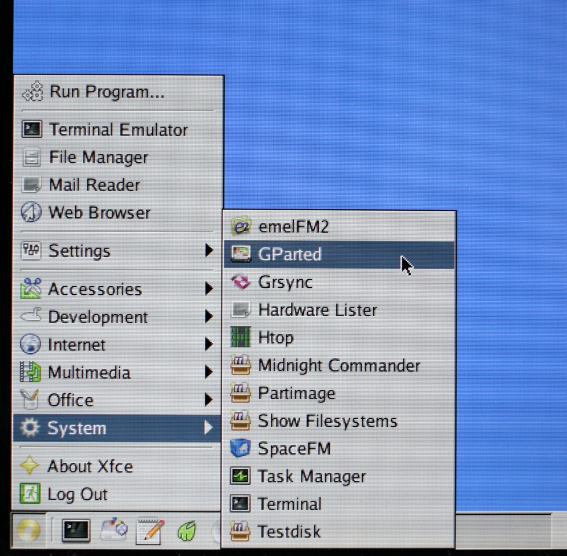Image resolution: width=567 pixels, height=556 pixels.
Task: Click the Task Manager icon
Action: 241,477
